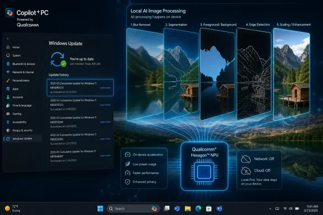This screenshot has height=215, width=323.
Task: Open the clock showing 9:41 AM
Action: point(311,208)
